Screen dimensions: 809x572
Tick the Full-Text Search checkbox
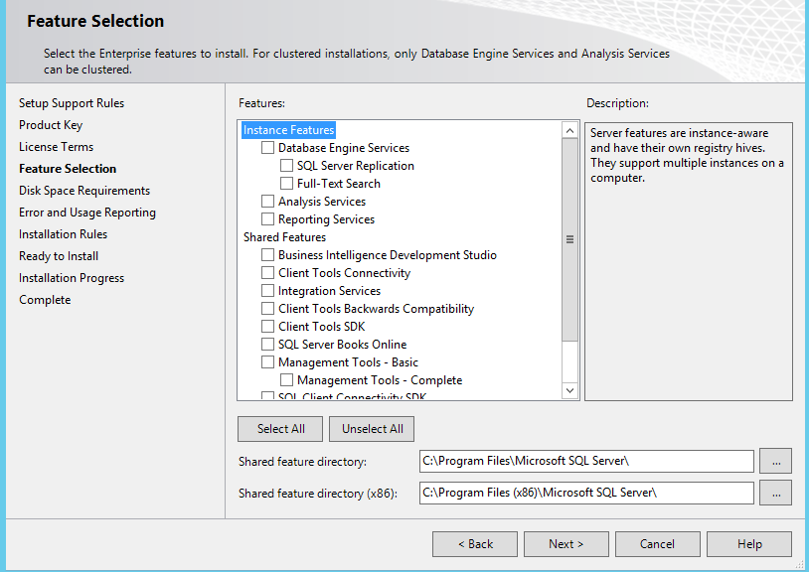click(x=286, y=184)
